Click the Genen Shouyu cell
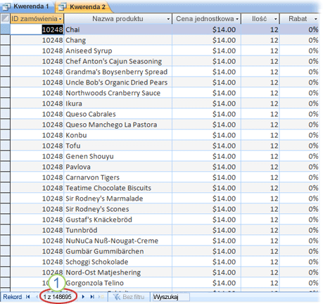Screen dimensions: 323x304 coord(118,156)
